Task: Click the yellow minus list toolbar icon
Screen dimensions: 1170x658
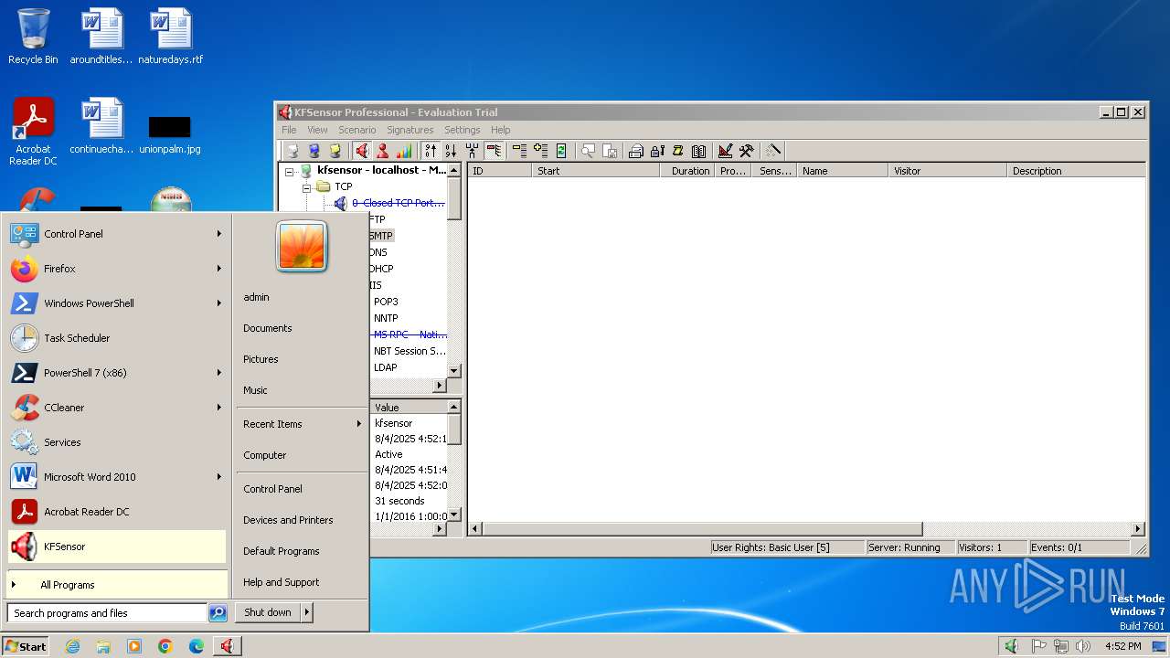Action: (x=519, y=151)
